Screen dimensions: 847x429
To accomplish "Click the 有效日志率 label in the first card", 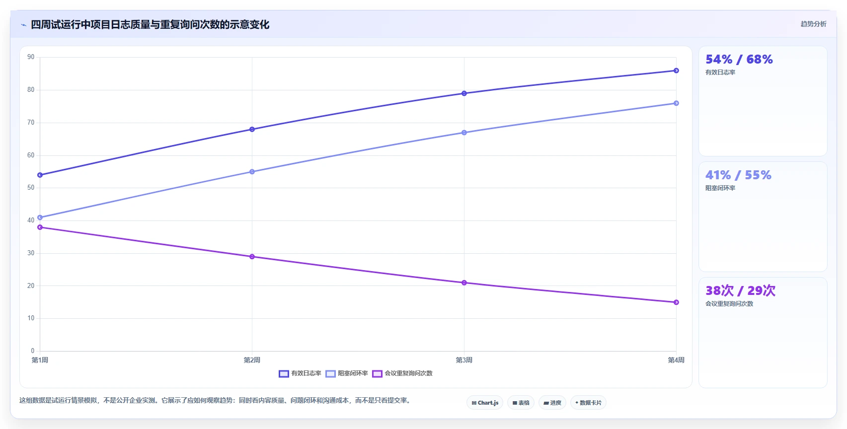I will (720, 72).
